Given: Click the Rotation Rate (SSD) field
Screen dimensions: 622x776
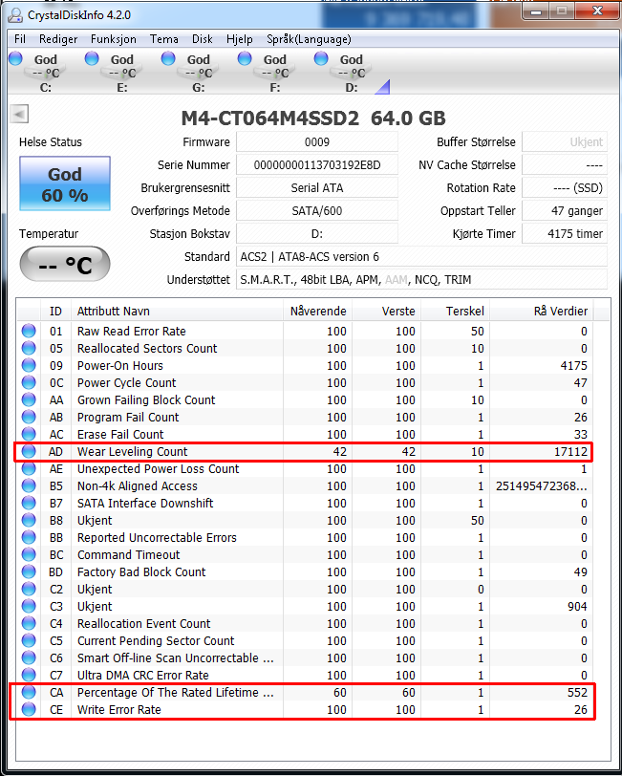Looking at the screenshot, I should click(565, 188).
